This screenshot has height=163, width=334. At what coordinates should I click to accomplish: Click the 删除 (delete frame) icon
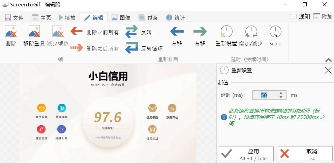tap(11, 32)
